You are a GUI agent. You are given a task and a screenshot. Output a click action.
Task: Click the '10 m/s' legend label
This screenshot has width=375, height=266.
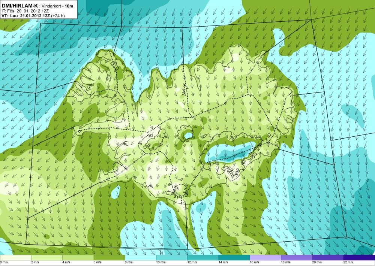click(161, 262)
